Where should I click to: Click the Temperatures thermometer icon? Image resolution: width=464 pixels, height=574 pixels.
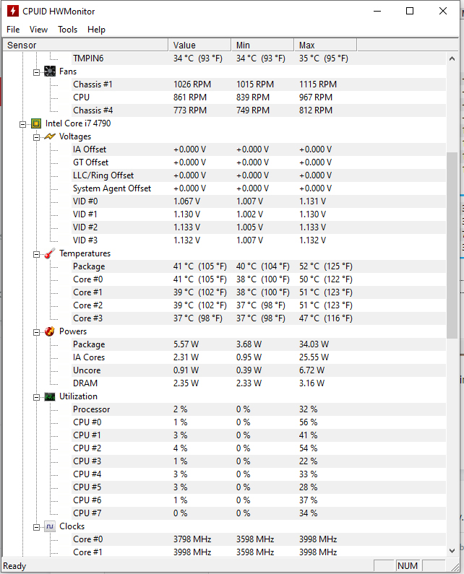click(x=50, y=253)
